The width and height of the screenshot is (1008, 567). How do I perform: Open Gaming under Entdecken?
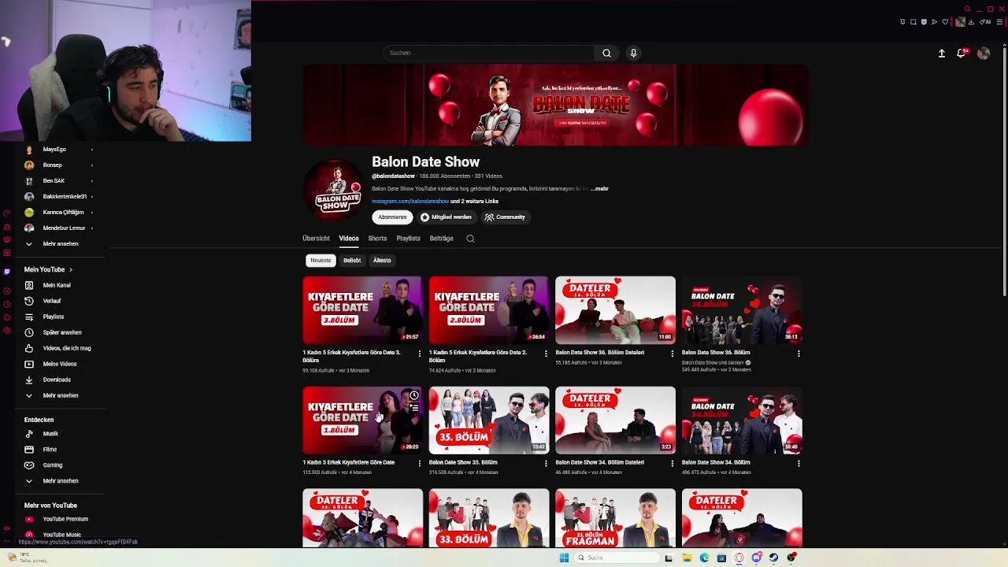pyautogui.click(x=58, y=465)
